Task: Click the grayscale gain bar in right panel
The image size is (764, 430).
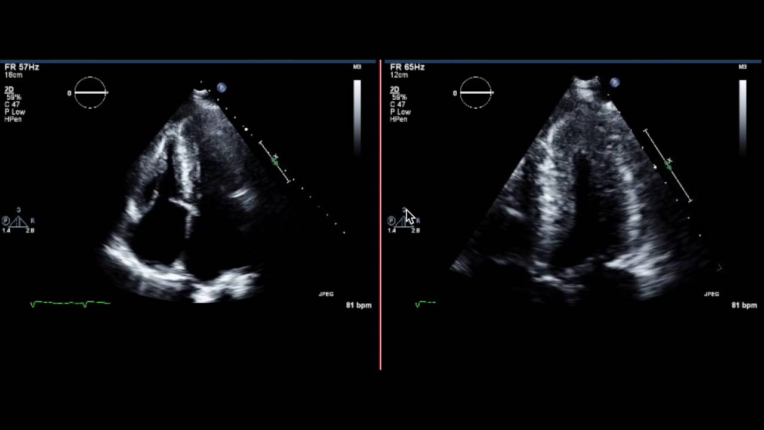Action: 743,116
